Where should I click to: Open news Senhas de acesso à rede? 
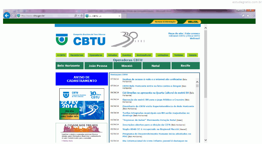[152, 79]
